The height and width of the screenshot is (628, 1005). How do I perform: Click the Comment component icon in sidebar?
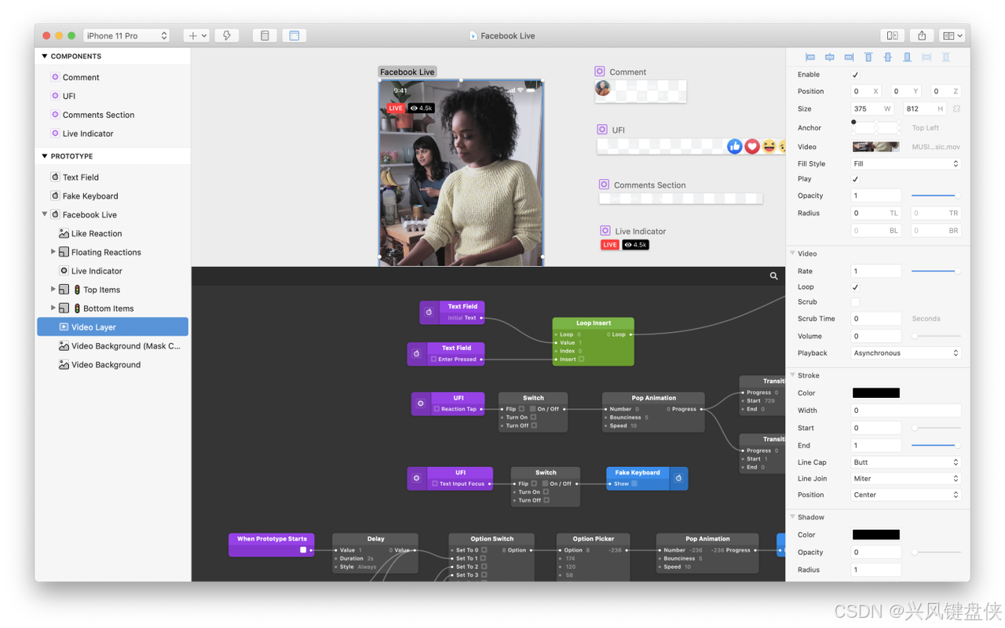point(55,77)
